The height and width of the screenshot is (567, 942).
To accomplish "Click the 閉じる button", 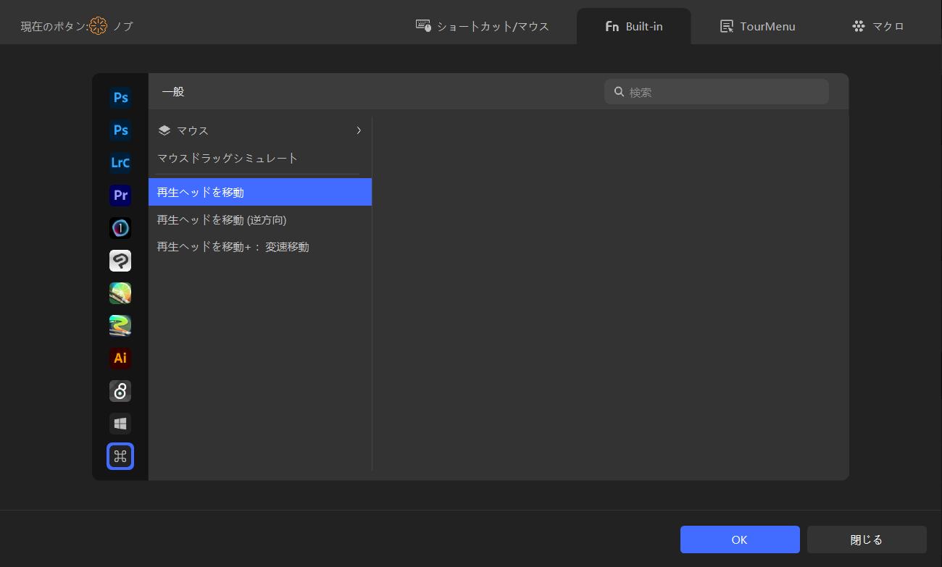I will coord(867,539).
